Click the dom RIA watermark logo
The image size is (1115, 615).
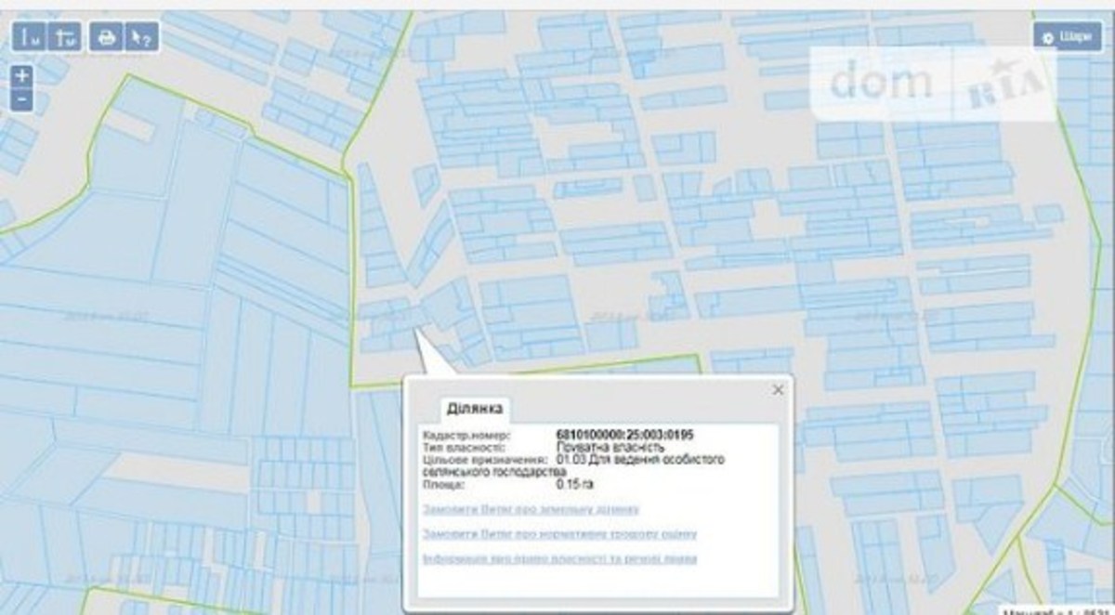935,83
